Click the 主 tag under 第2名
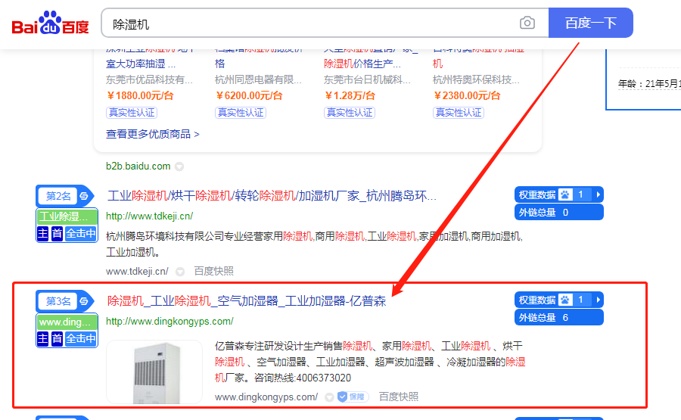Screen dimensions: 681x420 [44, 234]
